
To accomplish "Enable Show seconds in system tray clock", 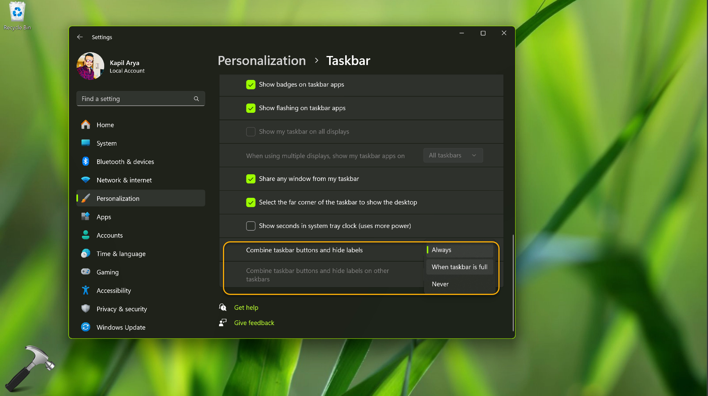I will point(250,226).
